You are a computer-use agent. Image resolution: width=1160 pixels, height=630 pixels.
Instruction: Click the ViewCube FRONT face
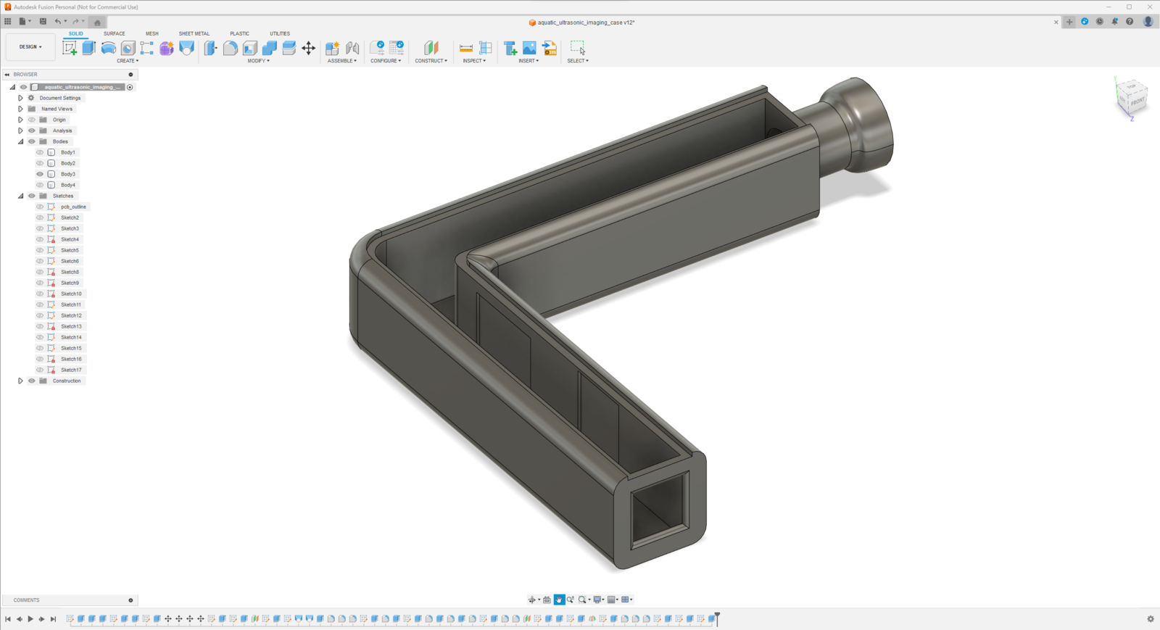tap(1138, 101)
